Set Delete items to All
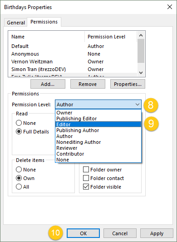Screen dimensions: 177x242 (x=19, y=187)
